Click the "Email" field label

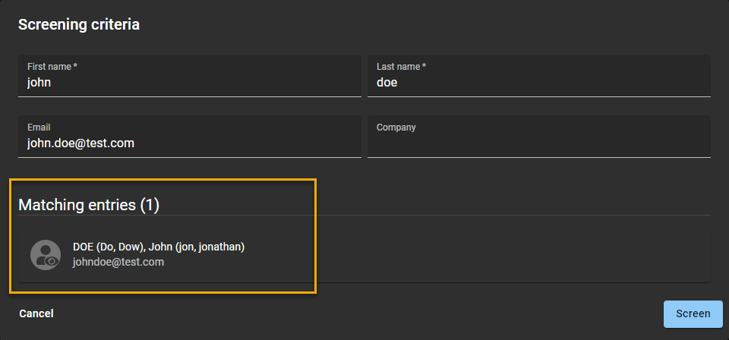(39, 127)
